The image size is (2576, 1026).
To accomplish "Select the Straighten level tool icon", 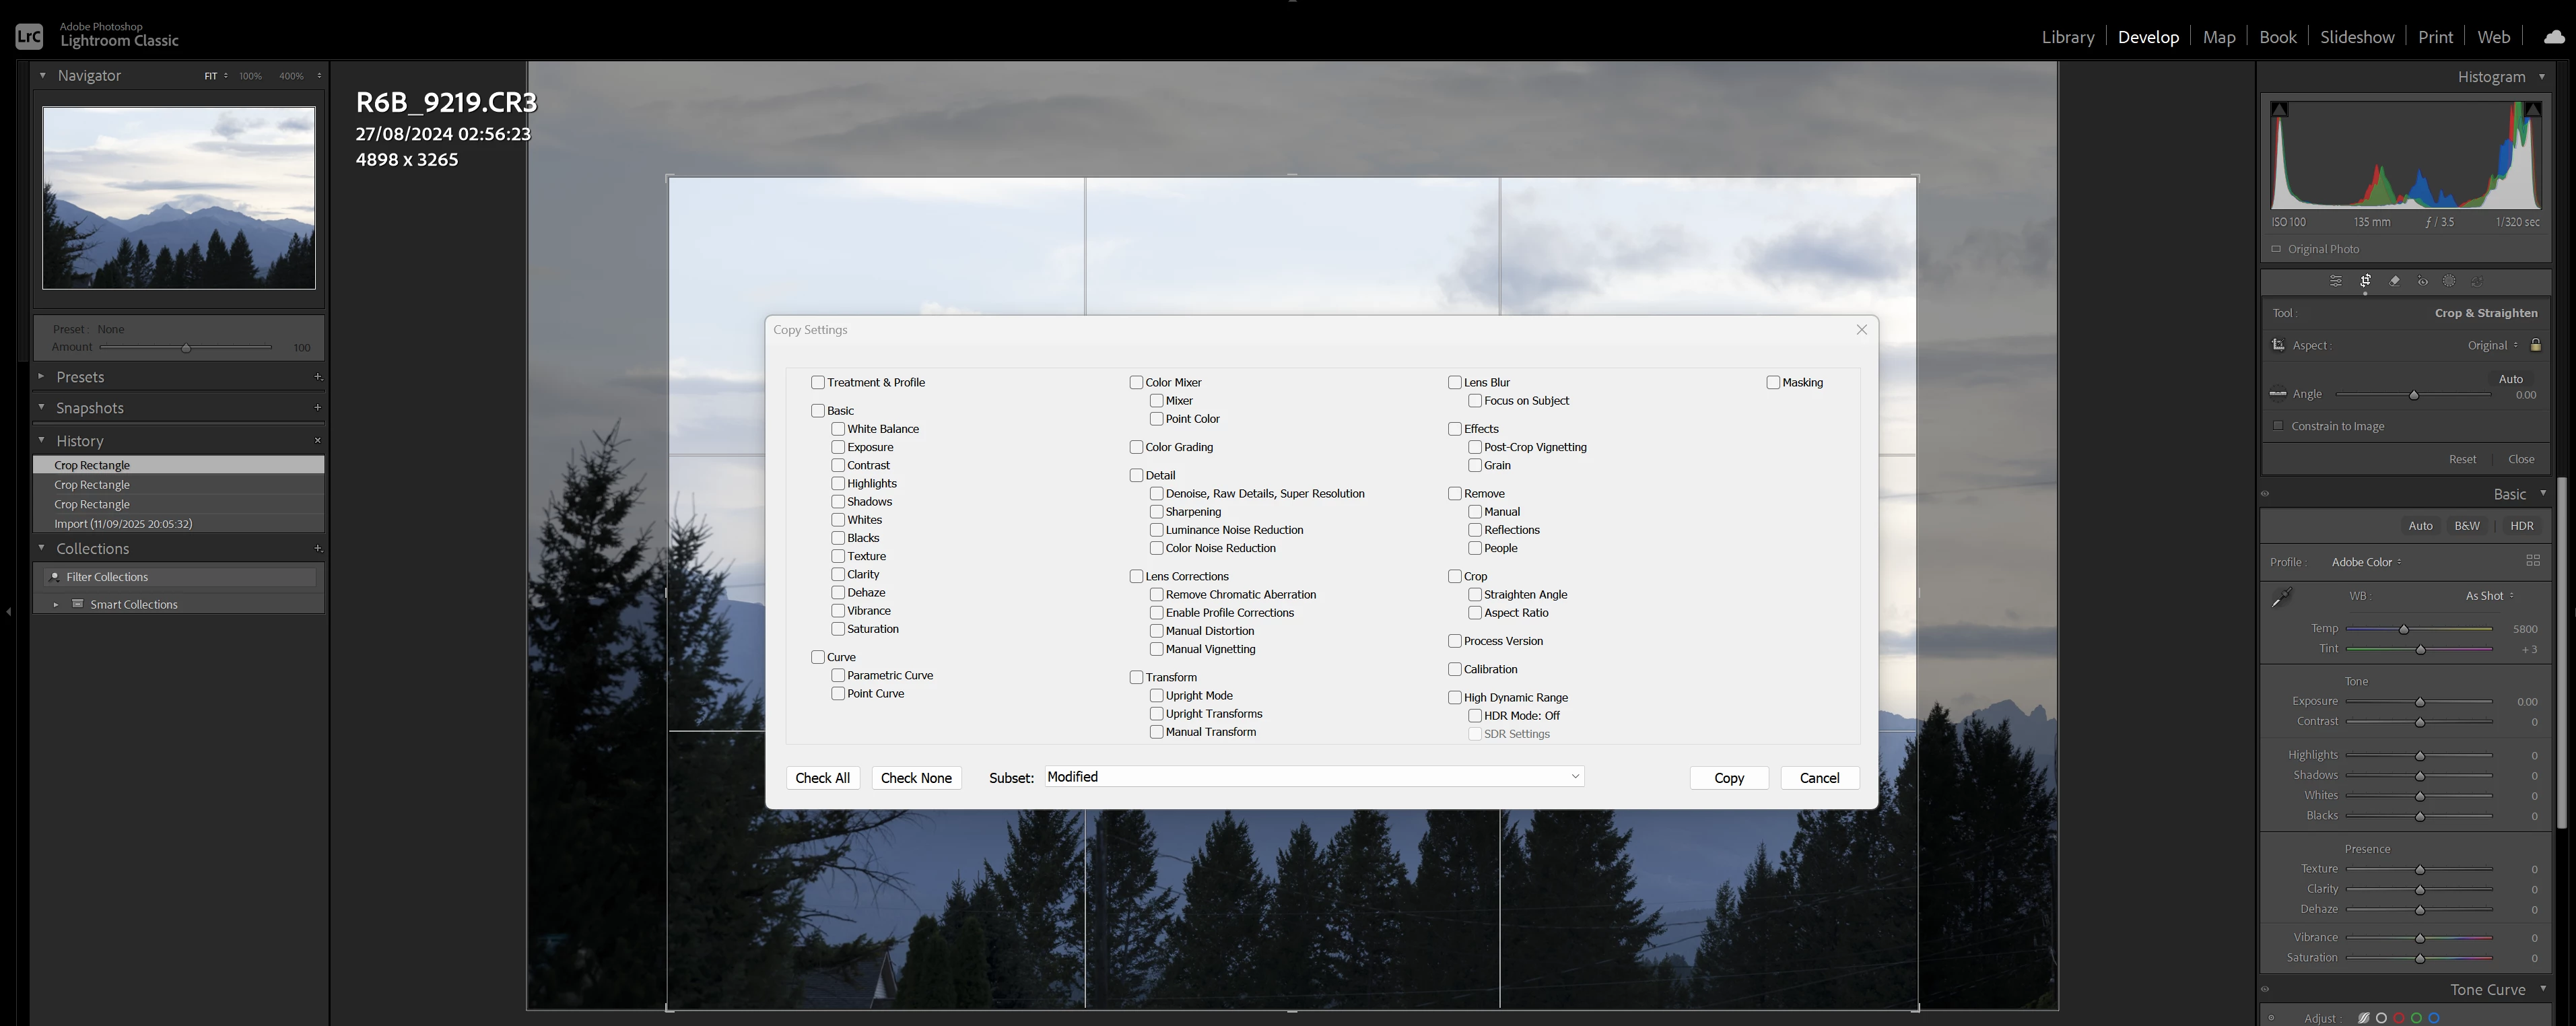I will 2278,394.
